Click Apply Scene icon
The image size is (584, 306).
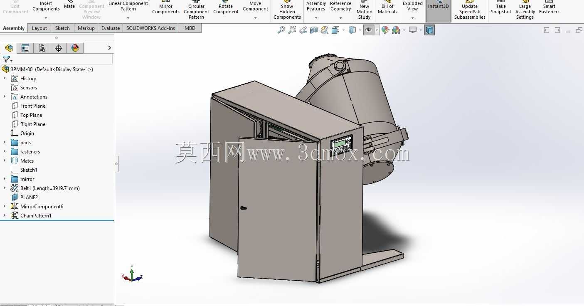[396, 30]
